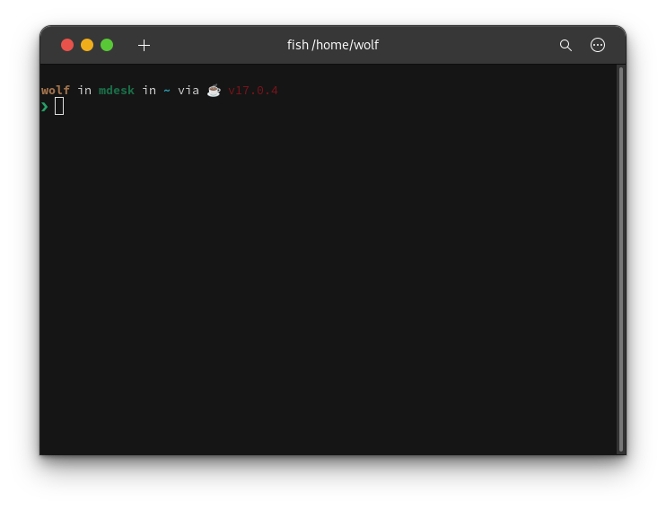Click the Java version v17.0.4 text

coord(253,90)
